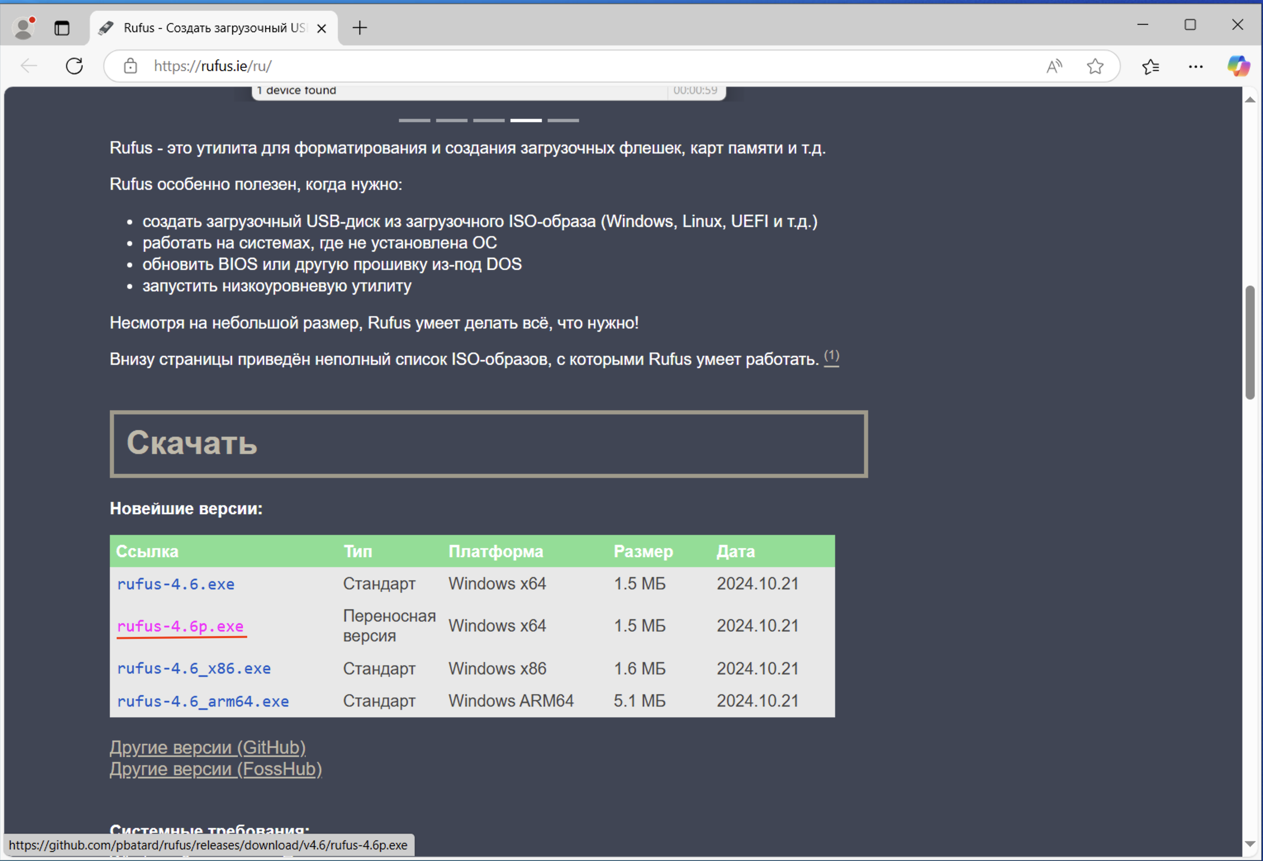Add this page to favorites star

(1095, 66)
